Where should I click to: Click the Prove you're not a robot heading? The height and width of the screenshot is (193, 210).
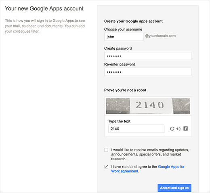[x=125, y=90]
